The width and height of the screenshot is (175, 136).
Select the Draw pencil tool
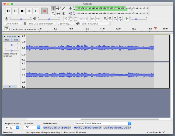[63, 9]
